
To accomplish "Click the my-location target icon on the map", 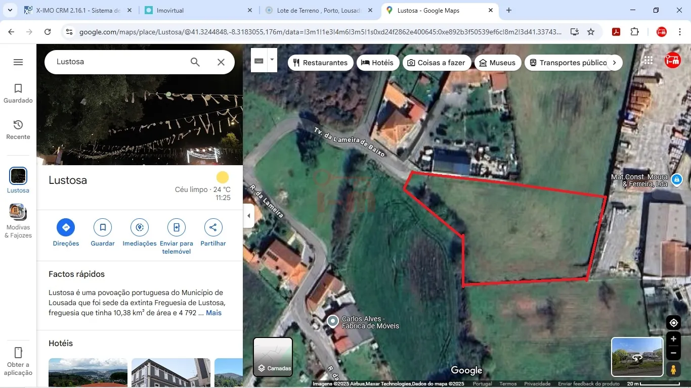I will pyautogui.click(x=673, y=323).
